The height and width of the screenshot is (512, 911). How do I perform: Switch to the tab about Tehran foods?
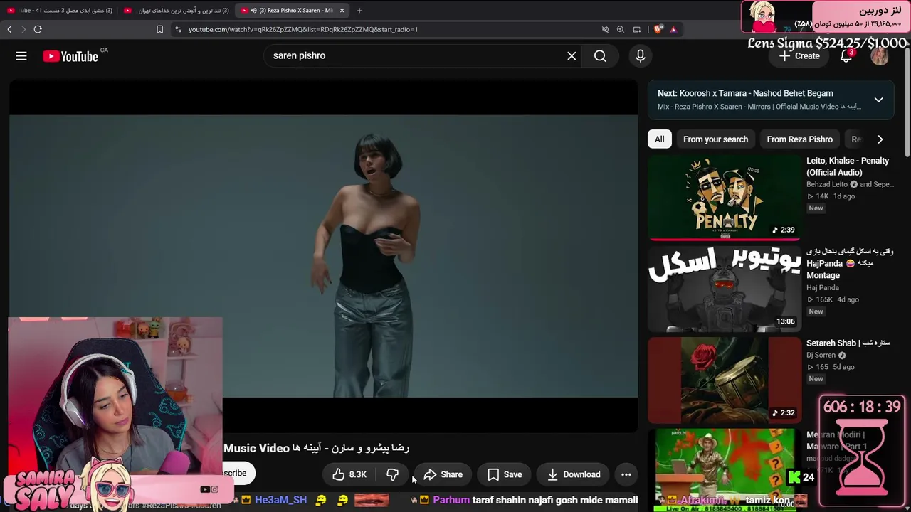[177, 10]
